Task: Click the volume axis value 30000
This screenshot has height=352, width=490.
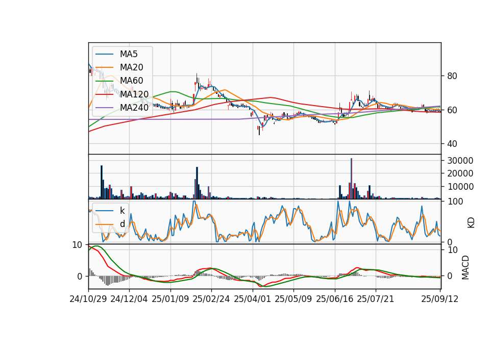Action: pyautogui.click(x=460, y=161)
